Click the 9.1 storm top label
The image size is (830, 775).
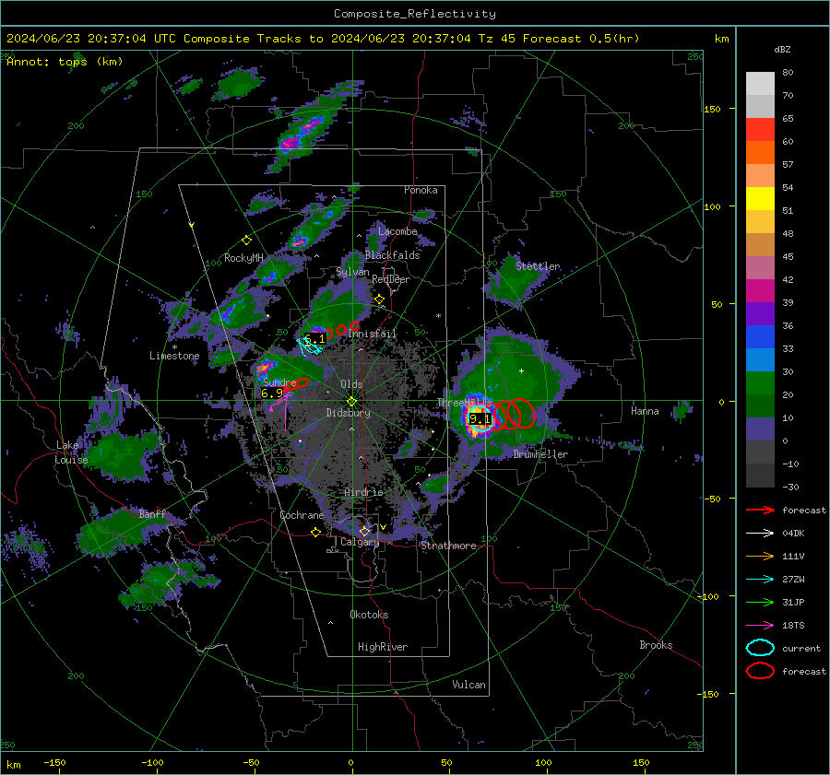click(480, 419)
